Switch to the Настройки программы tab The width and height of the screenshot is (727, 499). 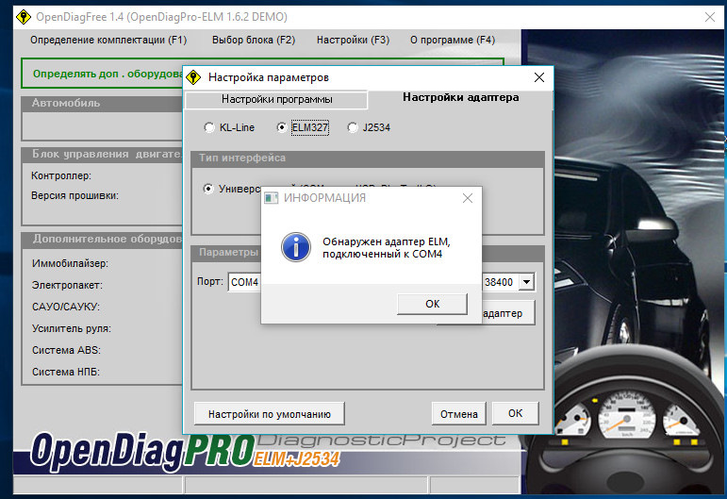click(276, 99)
